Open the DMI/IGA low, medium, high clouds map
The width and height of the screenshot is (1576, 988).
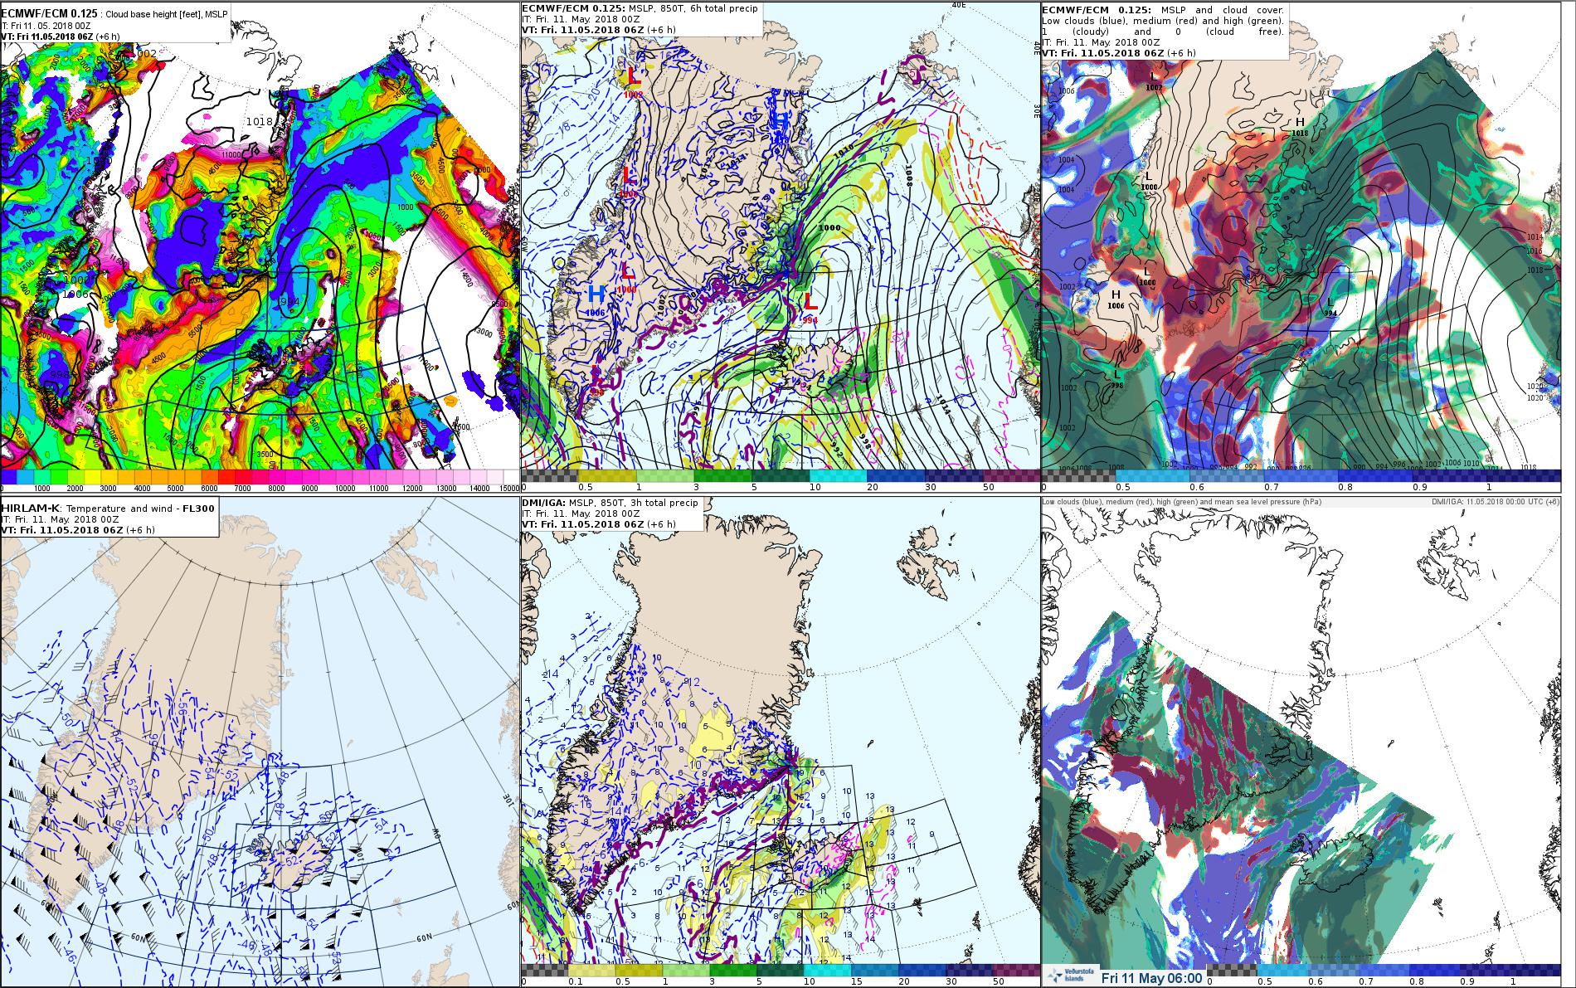coord(1301,741)
